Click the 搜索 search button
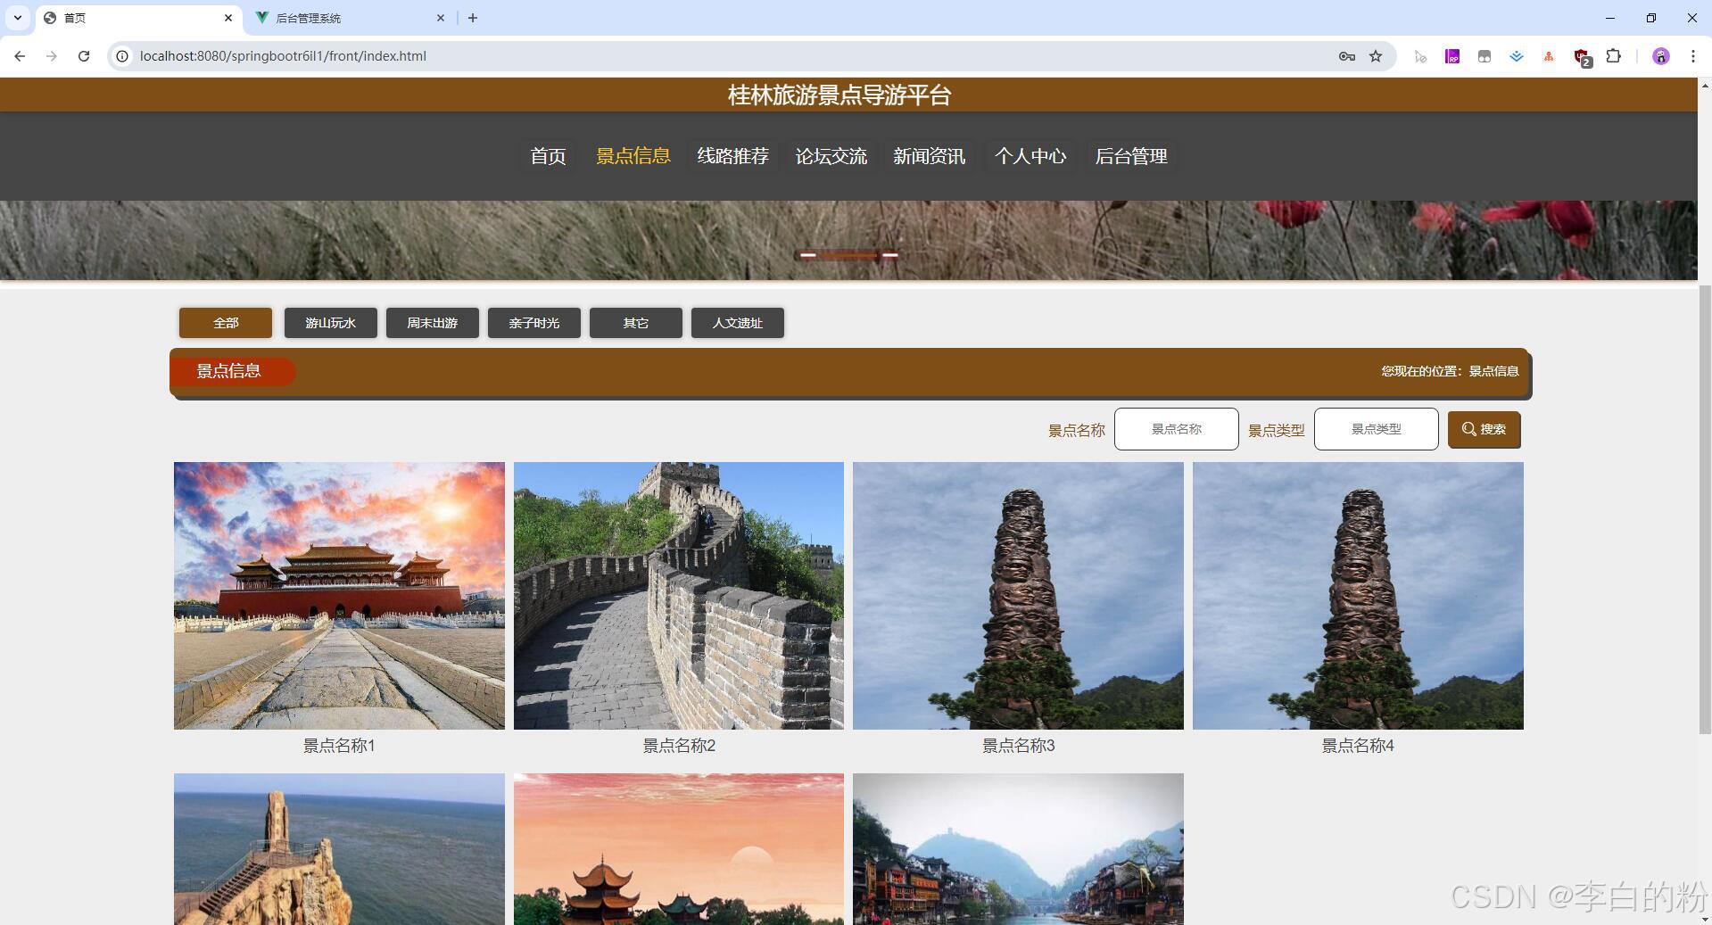Screen dimensions: 1712x925 pos(1484,429)
